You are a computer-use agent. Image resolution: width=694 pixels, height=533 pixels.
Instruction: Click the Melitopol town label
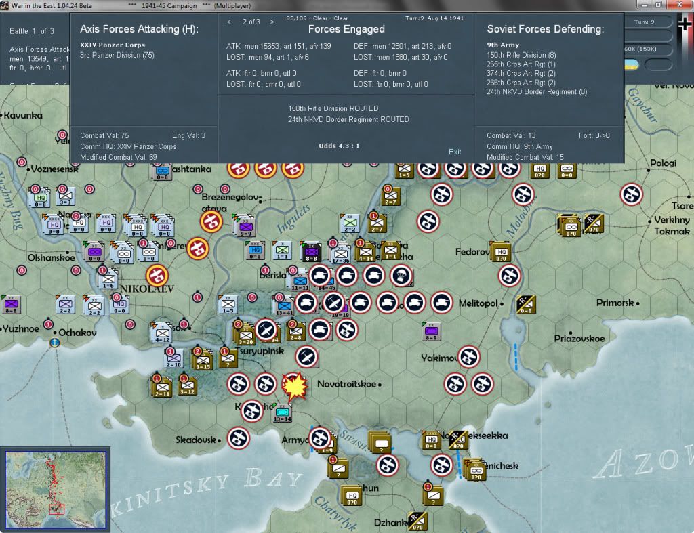coord(478,303)
